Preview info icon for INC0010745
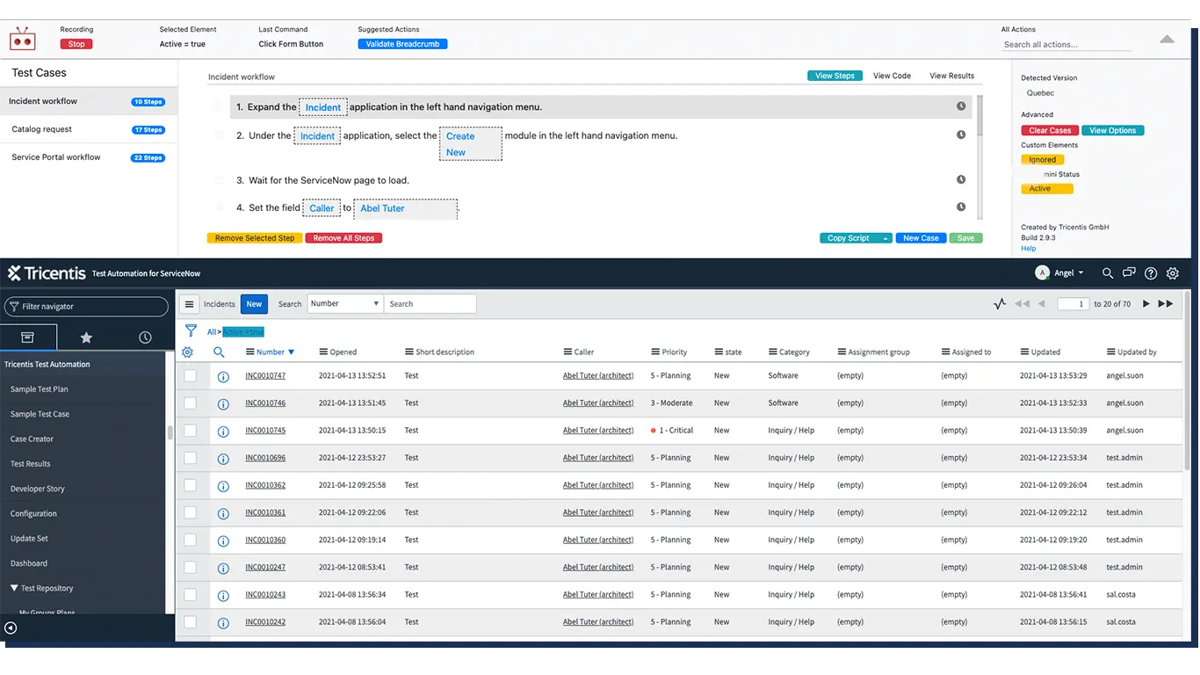 (x=223, y=431)
